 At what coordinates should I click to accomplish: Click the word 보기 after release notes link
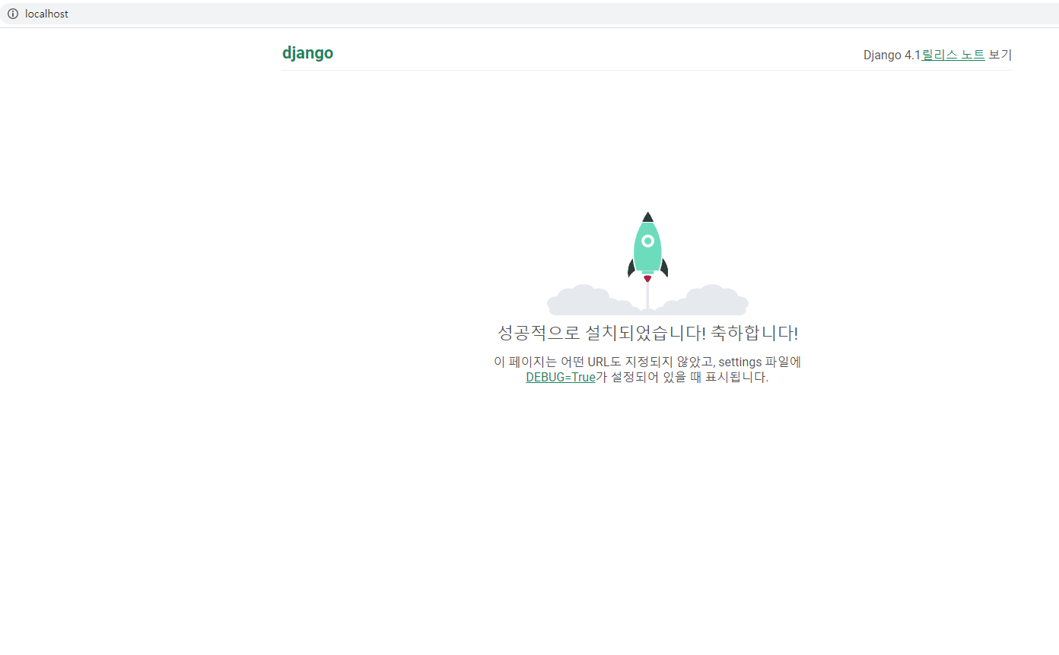[1000, 55]
